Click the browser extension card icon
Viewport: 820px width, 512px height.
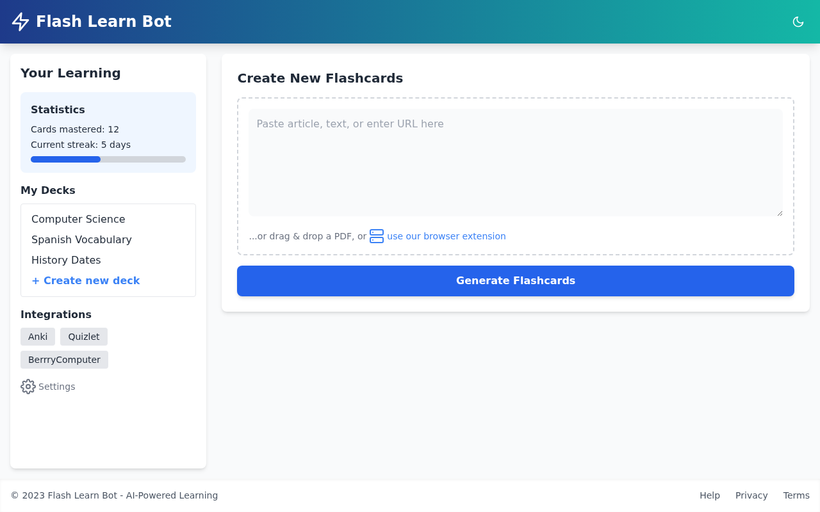376,236
